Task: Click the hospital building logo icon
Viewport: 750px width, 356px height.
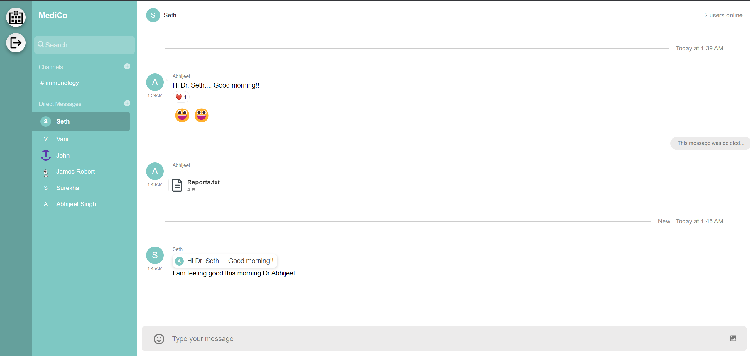Action: pos(16,17)
